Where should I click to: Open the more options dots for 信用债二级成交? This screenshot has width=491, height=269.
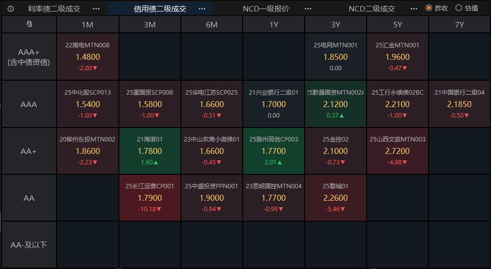point(202,8)
